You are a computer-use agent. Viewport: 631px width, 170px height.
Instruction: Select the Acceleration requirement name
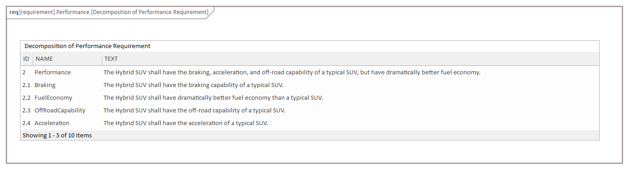52,123
